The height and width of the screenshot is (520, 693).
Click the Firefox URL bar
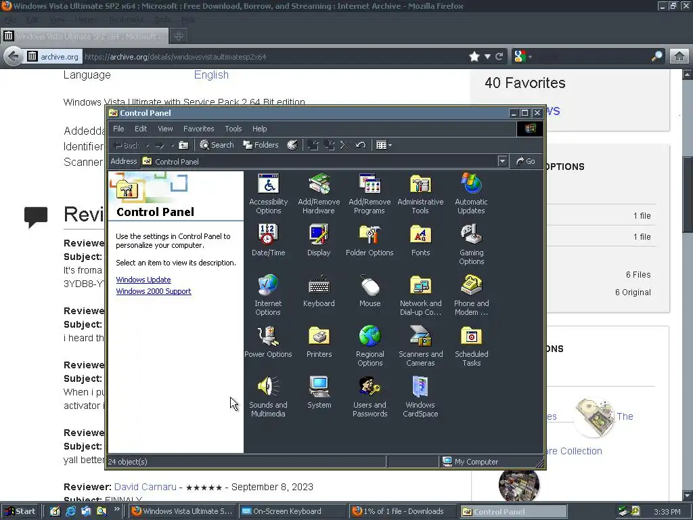click(274, 57)
